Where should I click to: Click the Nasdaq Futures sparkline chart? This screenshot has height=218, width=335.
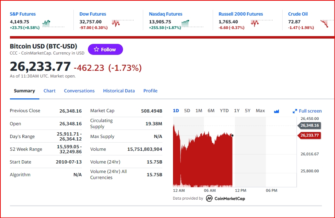192,23
